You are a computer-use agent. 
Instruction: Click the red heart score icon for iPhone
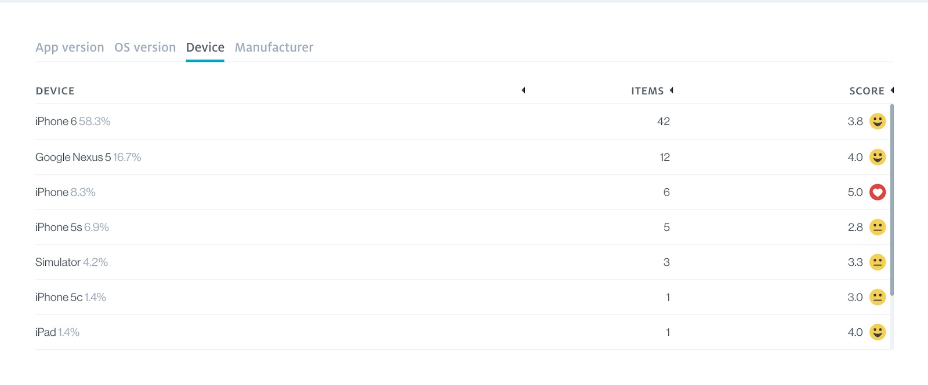pyautogui.click(x=878, y=192)
